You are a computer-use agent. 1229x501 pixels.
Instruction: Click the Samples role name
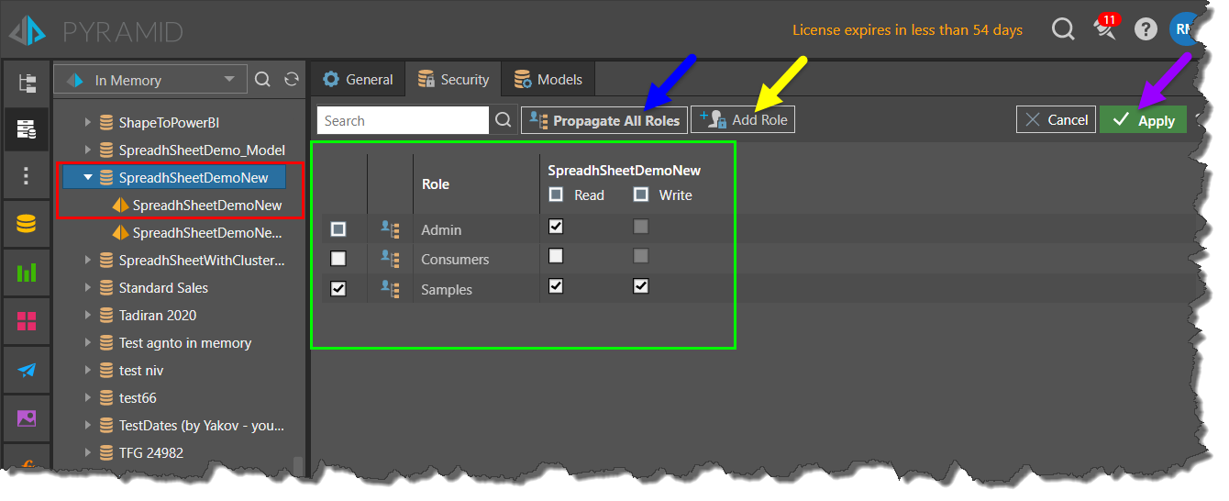[x=447, y=290]
